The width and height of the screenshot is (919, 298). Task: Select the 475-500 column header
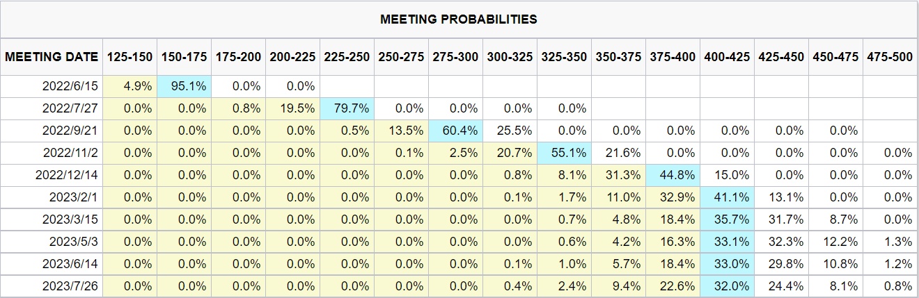889,57
